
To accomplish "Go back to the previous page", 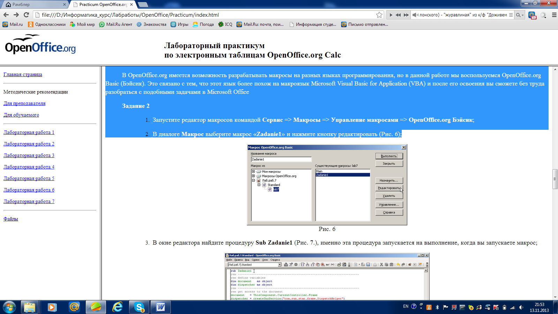I will pyautogui.click(x=6, y=15).
